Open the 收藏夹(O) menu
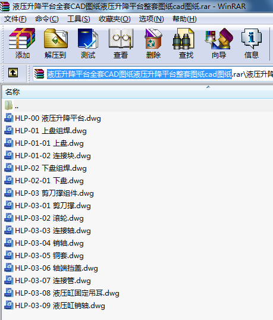The image size is (273, 320). pyautogui.click(x=114, y=19)
